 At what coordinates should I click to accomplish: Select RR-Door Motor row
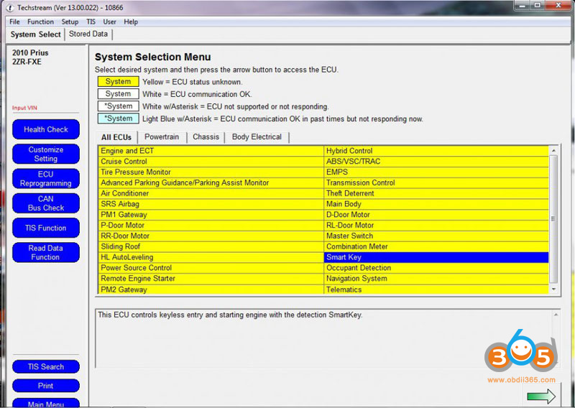coord(211,236)
